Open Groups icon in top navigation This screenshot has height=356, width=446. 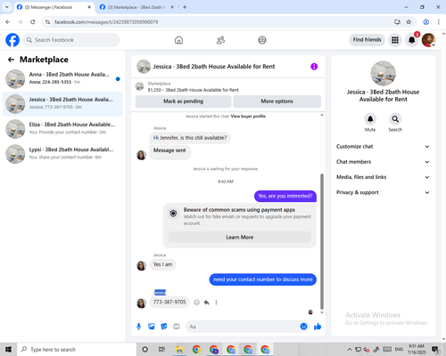262,40
